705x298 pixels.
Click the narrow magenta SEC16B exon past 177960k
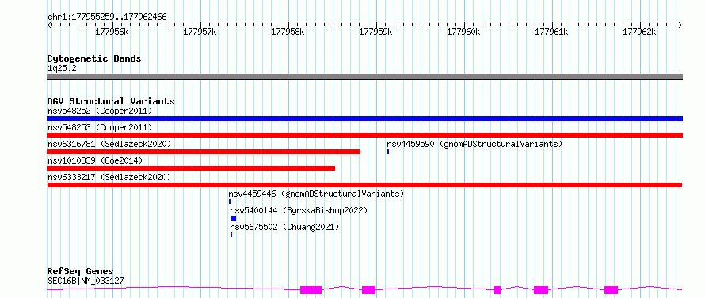[x=497, y=290]
